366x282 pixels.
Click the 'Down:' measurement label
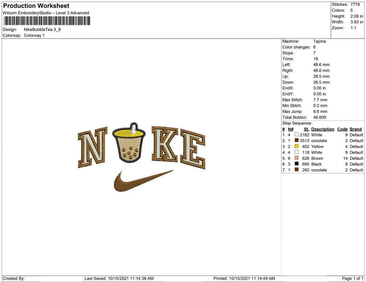[288, 82]
